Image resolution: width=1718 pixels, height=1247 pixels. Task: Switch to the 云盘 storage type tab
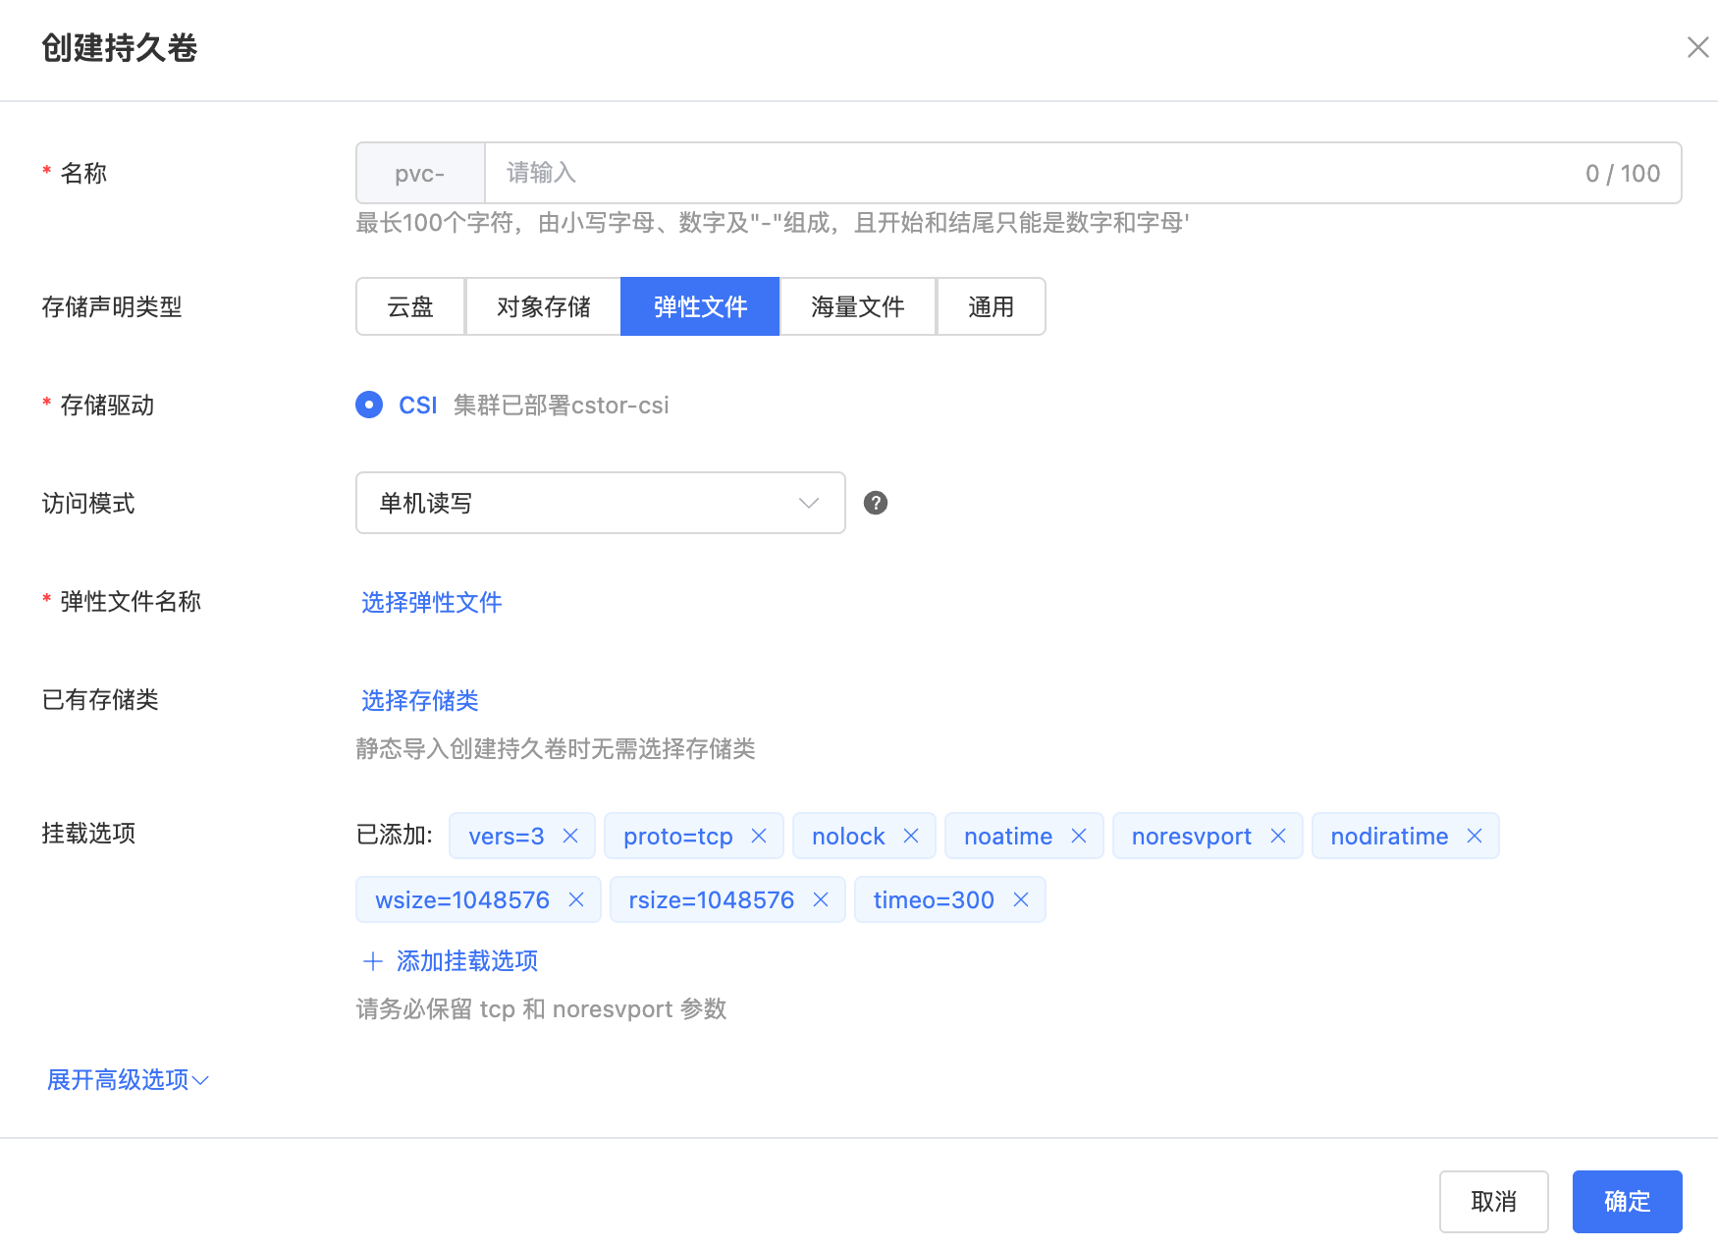pyautogui.click(x=410, y=306)
